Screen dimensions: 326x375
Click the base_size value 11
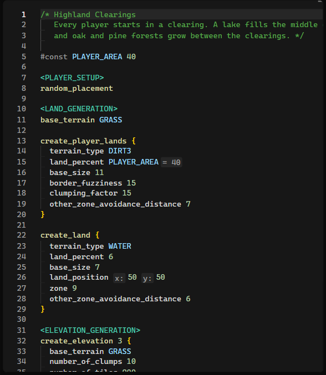click(x=99, y=172)
